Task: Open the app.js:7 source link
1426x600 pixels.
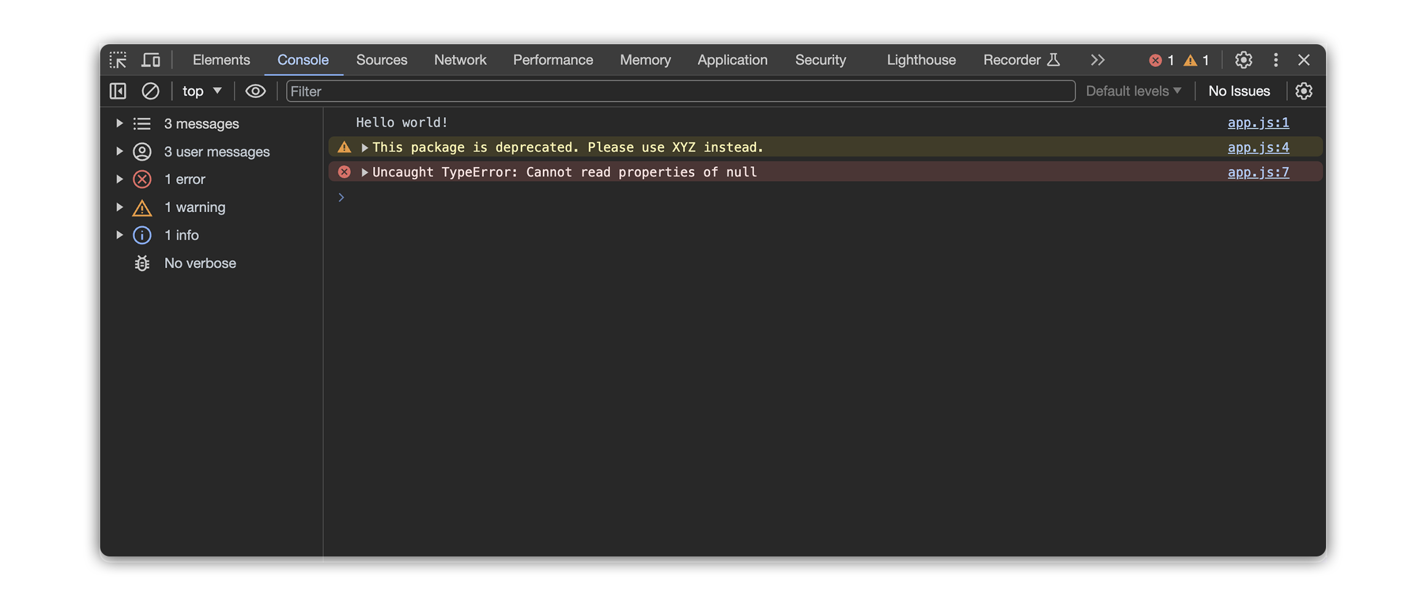Action: coord(1258,172)
